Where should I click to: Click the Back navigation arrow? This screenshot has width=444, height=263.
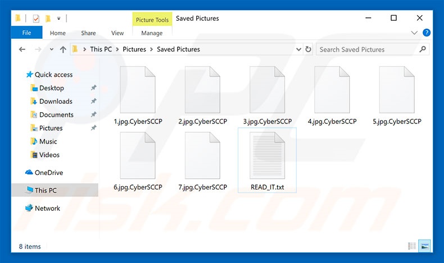pos(22,49)
